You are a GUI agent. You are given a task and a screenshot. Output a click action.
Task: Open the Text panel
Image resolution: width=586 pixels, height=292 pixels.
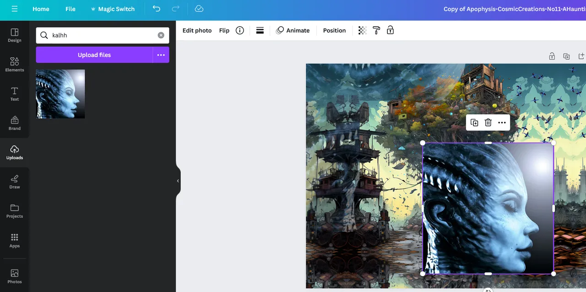tap(15, 94)
